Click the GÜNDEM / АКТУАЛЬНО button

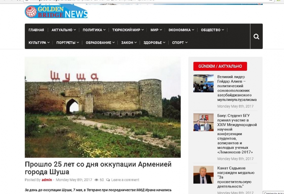[220, 66]
